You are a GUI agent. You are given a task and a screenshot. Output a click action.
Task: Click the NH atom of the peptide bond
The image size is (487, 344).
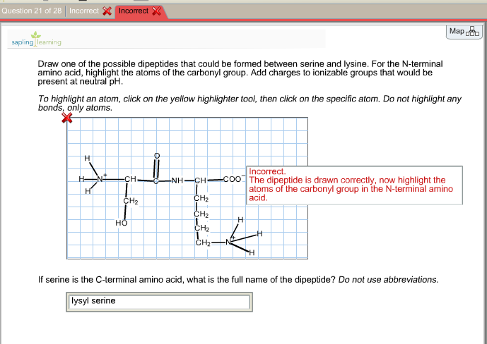tap(177, 180)
